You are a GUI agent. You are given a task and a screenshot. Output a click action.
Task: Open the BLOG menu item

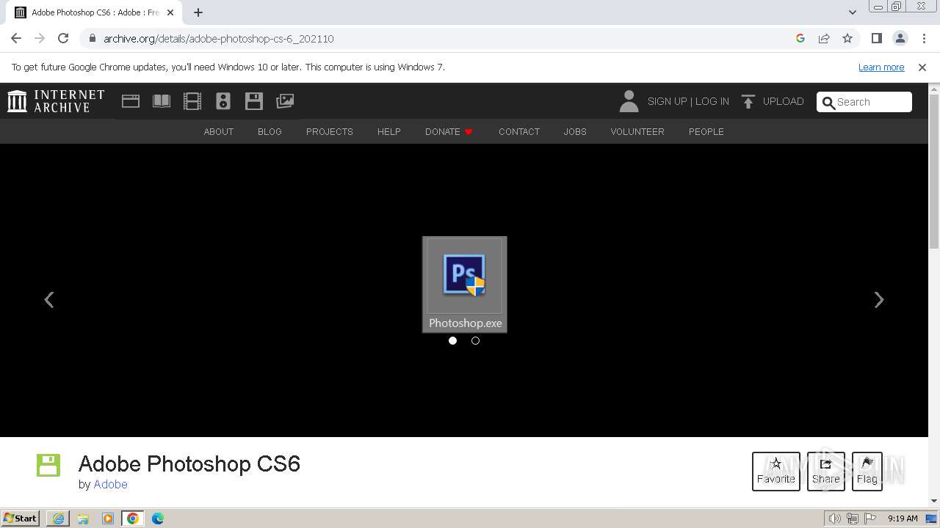point(270,131)
